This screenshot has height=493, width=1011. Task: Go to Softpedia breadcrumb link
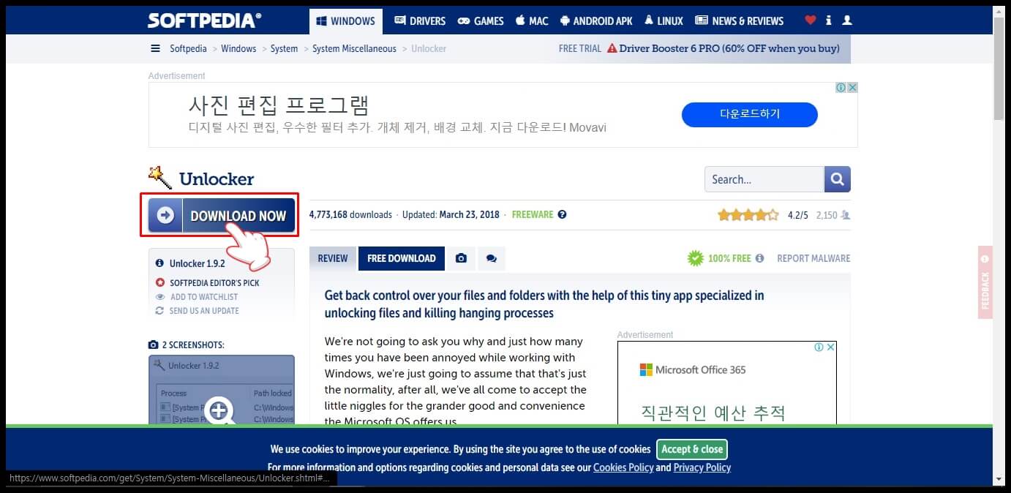[x=187, y=48]
